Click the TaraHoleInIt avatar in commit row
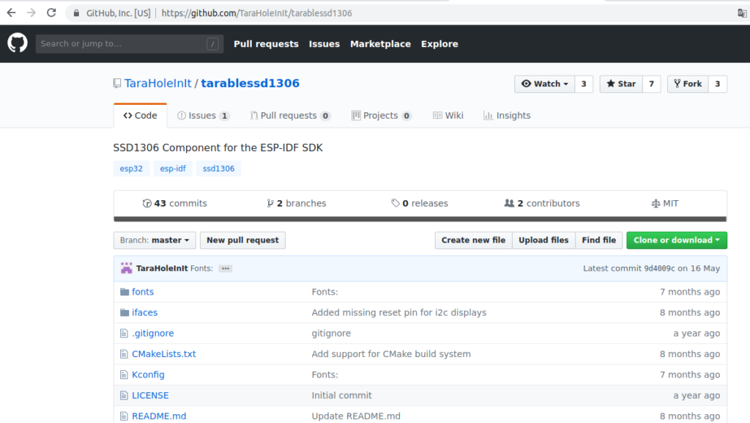The image size is (750, 423). [126, 268]
